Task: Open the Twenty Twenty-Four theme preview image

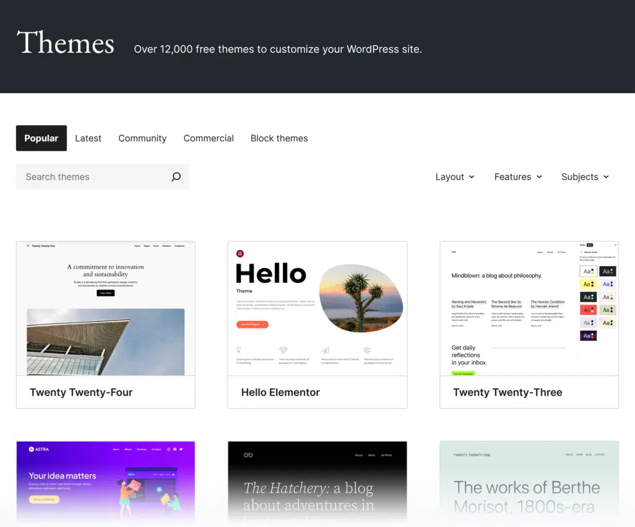Action: click(x=105, y=308)
